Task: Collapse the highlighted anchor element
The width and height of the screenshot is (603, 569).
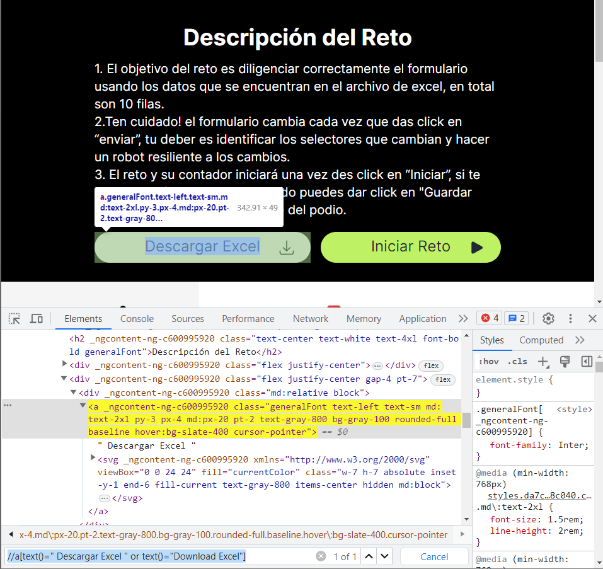Action: [x=84, y=406]
